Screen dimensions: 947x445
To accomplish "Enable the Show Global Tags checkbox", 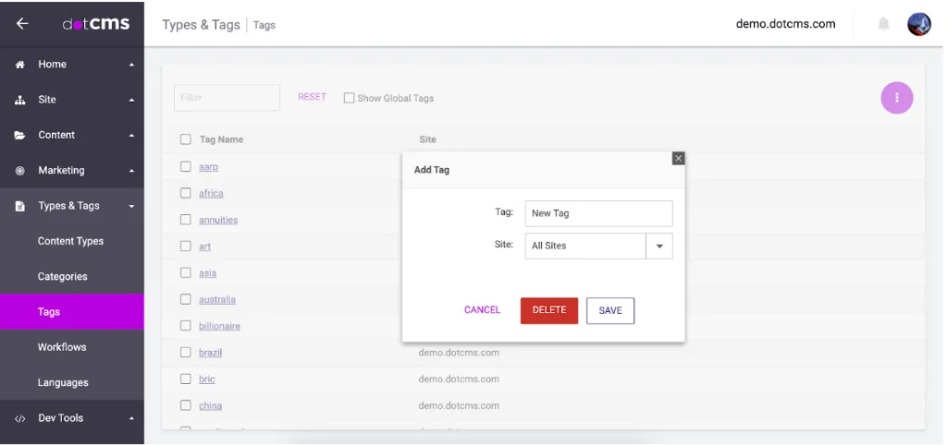I will (350, 98).
